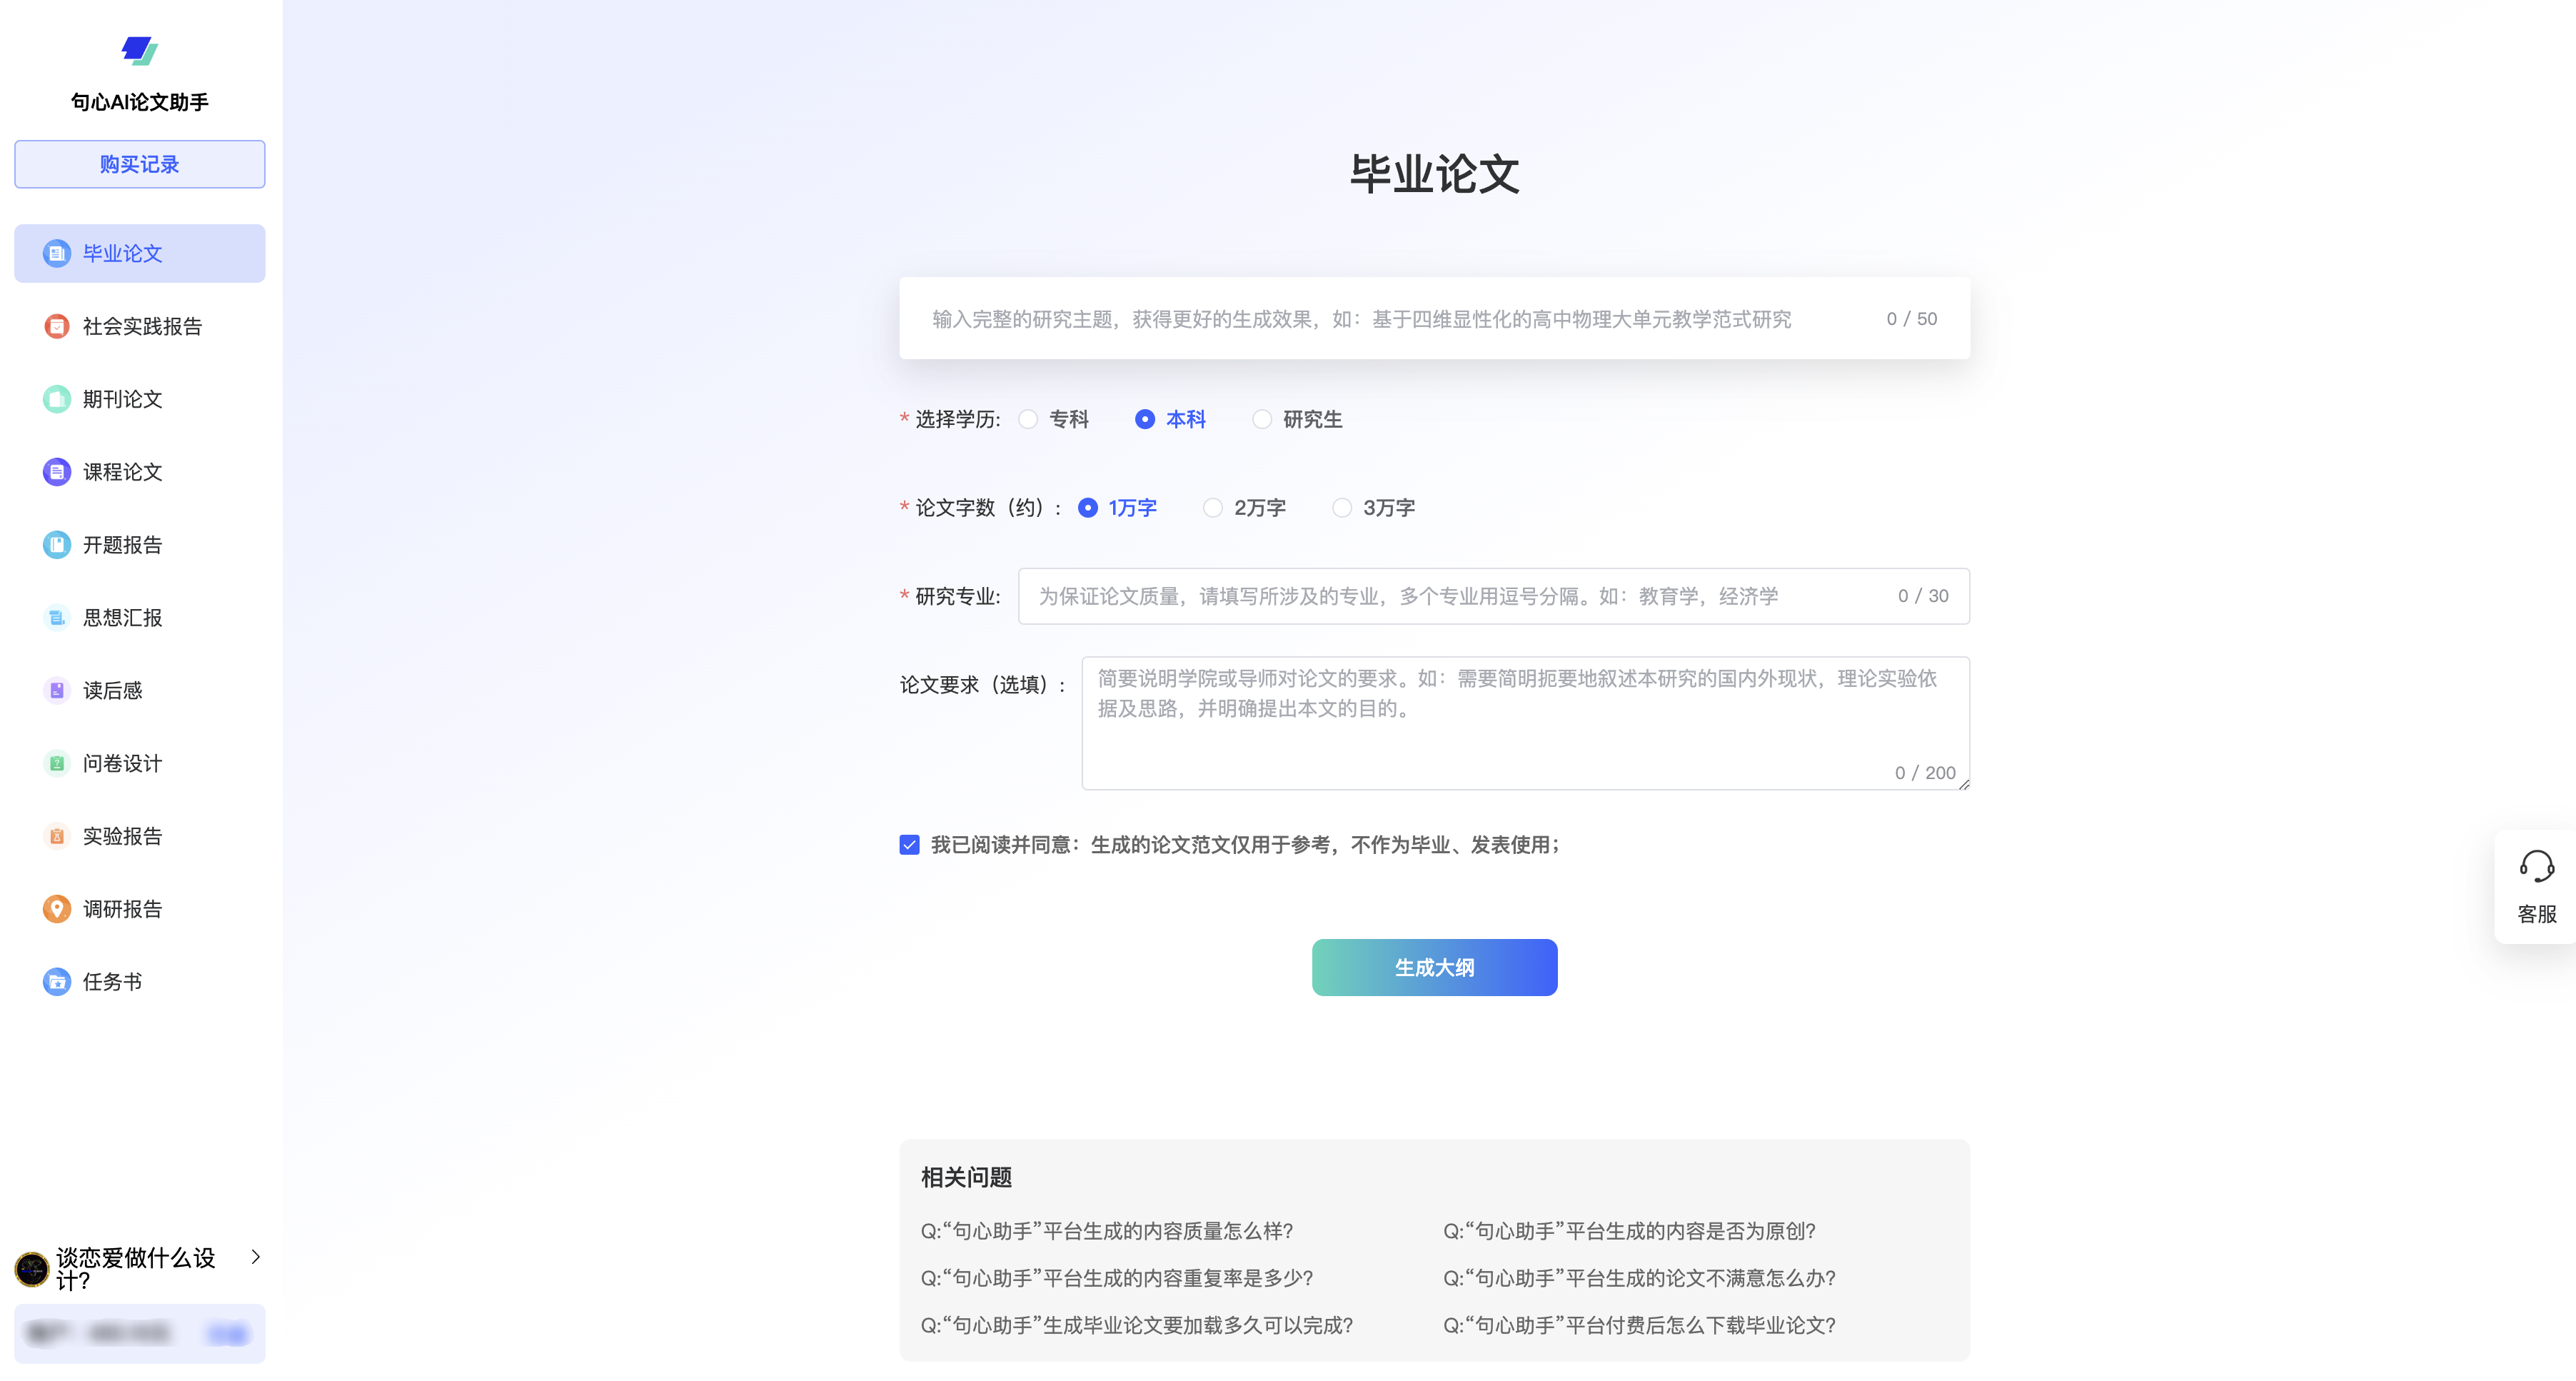This screenshot has height=1381, width=2576.
Task: Open question about 论文不满意怎么办
Action: coord(1639,1278)
